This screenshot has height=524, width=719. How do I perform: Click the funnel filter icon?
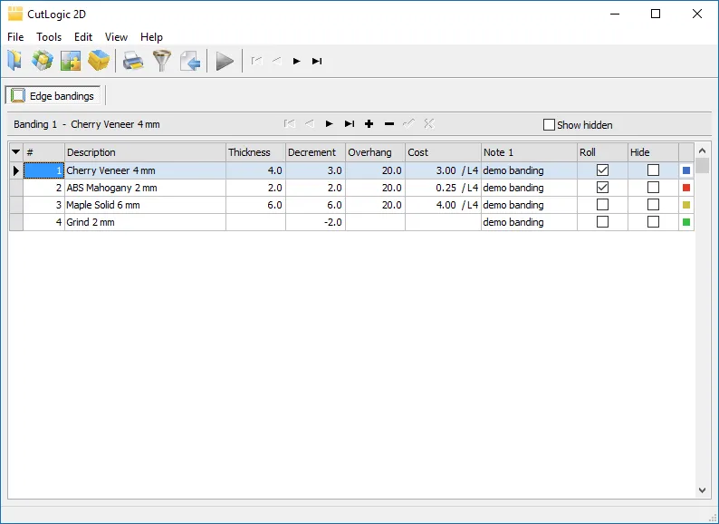[161, 61]
